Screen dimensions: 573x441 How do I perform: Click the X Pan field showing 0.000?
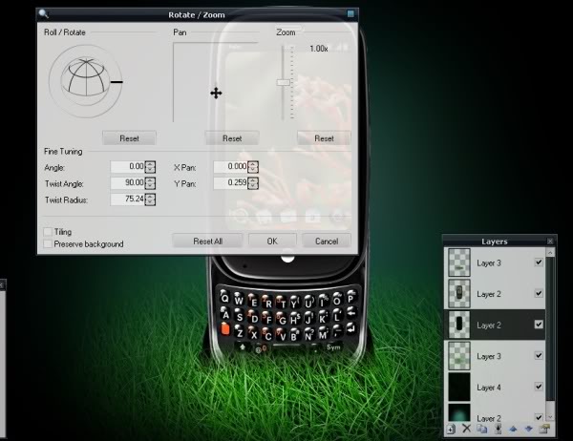231,167
